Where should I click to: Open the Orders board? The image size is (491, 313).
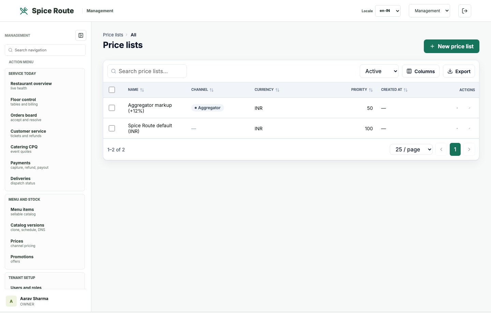[x=45, y=117]
